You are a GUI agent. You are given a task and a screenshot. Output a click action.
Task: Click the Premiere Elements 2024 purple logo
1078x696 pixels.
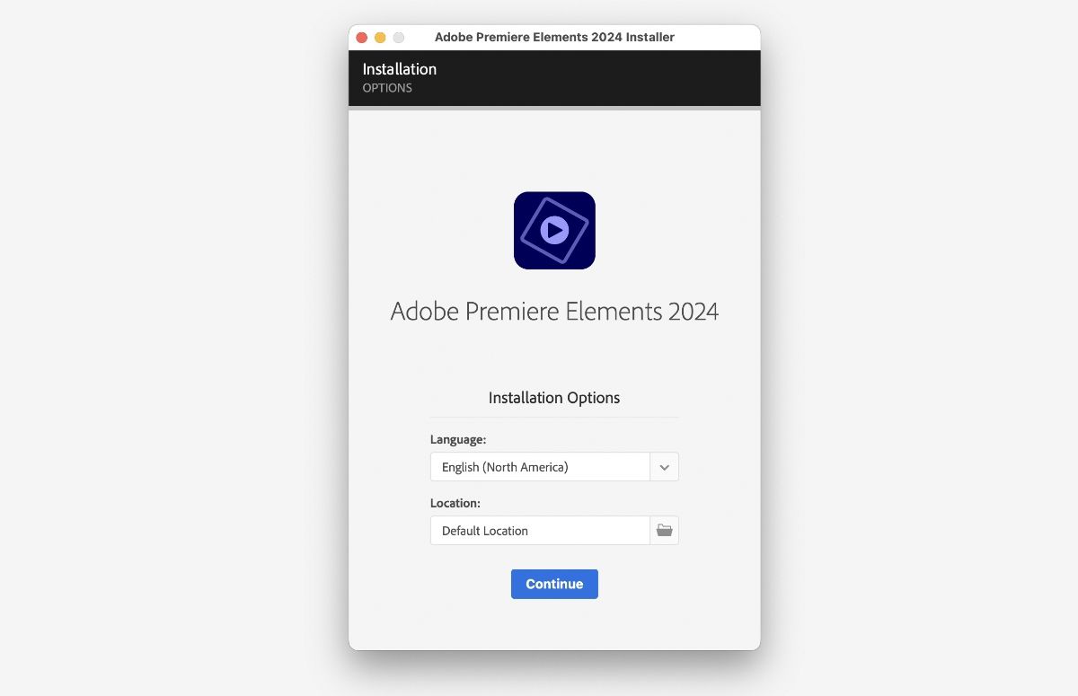pyautogui.click(x=553, y=230)
